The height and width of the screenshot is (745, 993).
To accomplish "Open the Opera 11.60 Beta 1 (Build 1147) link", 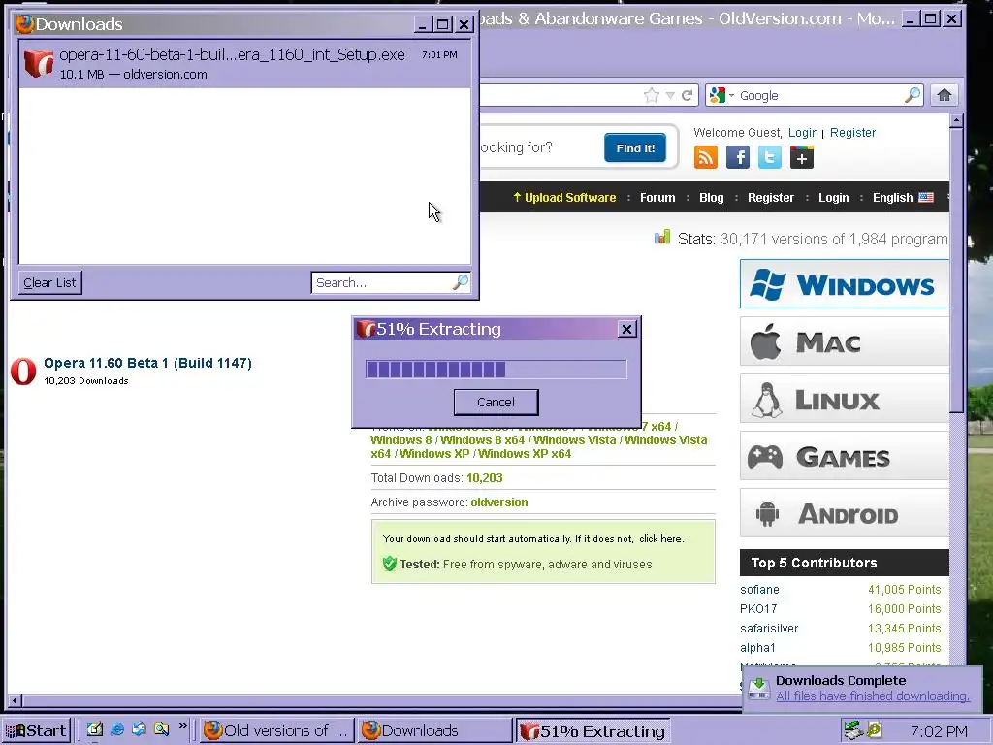I will click(147, 363).
